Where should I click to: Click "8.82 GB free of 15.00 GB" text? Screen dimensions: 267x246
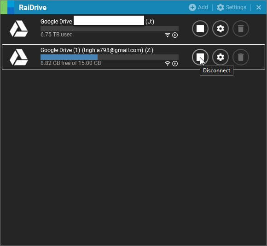point(71,63)
